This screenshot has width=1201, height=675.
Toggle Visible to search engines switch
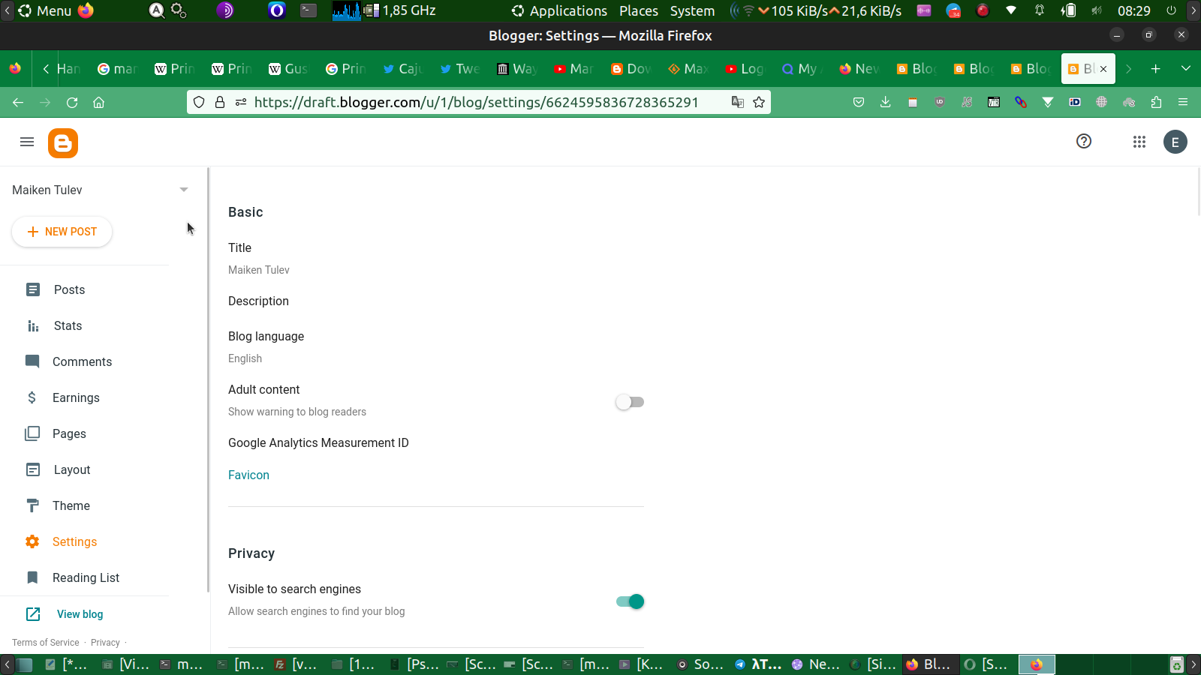click(630, 601)
